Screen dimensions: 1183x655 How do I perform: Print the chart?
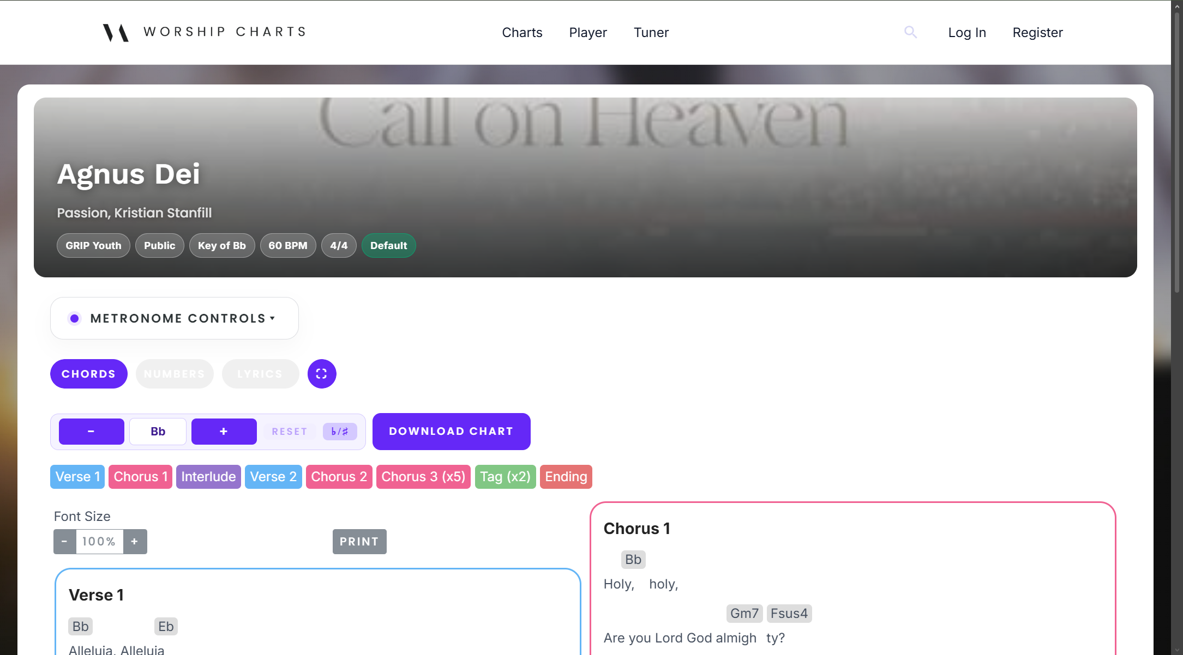click(x=359, y=542)
